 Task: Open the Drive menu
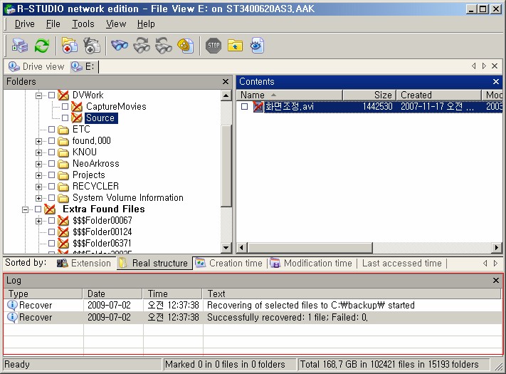24,24
